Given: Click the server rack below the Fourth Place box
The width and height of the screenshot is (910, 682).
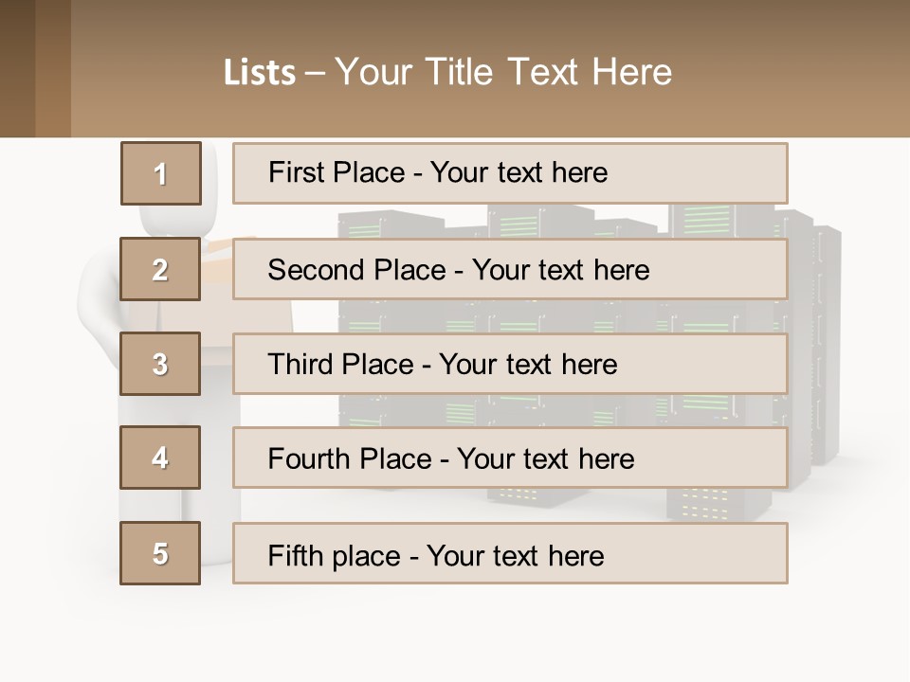Looking at the screenshot, I should [701, 504].
